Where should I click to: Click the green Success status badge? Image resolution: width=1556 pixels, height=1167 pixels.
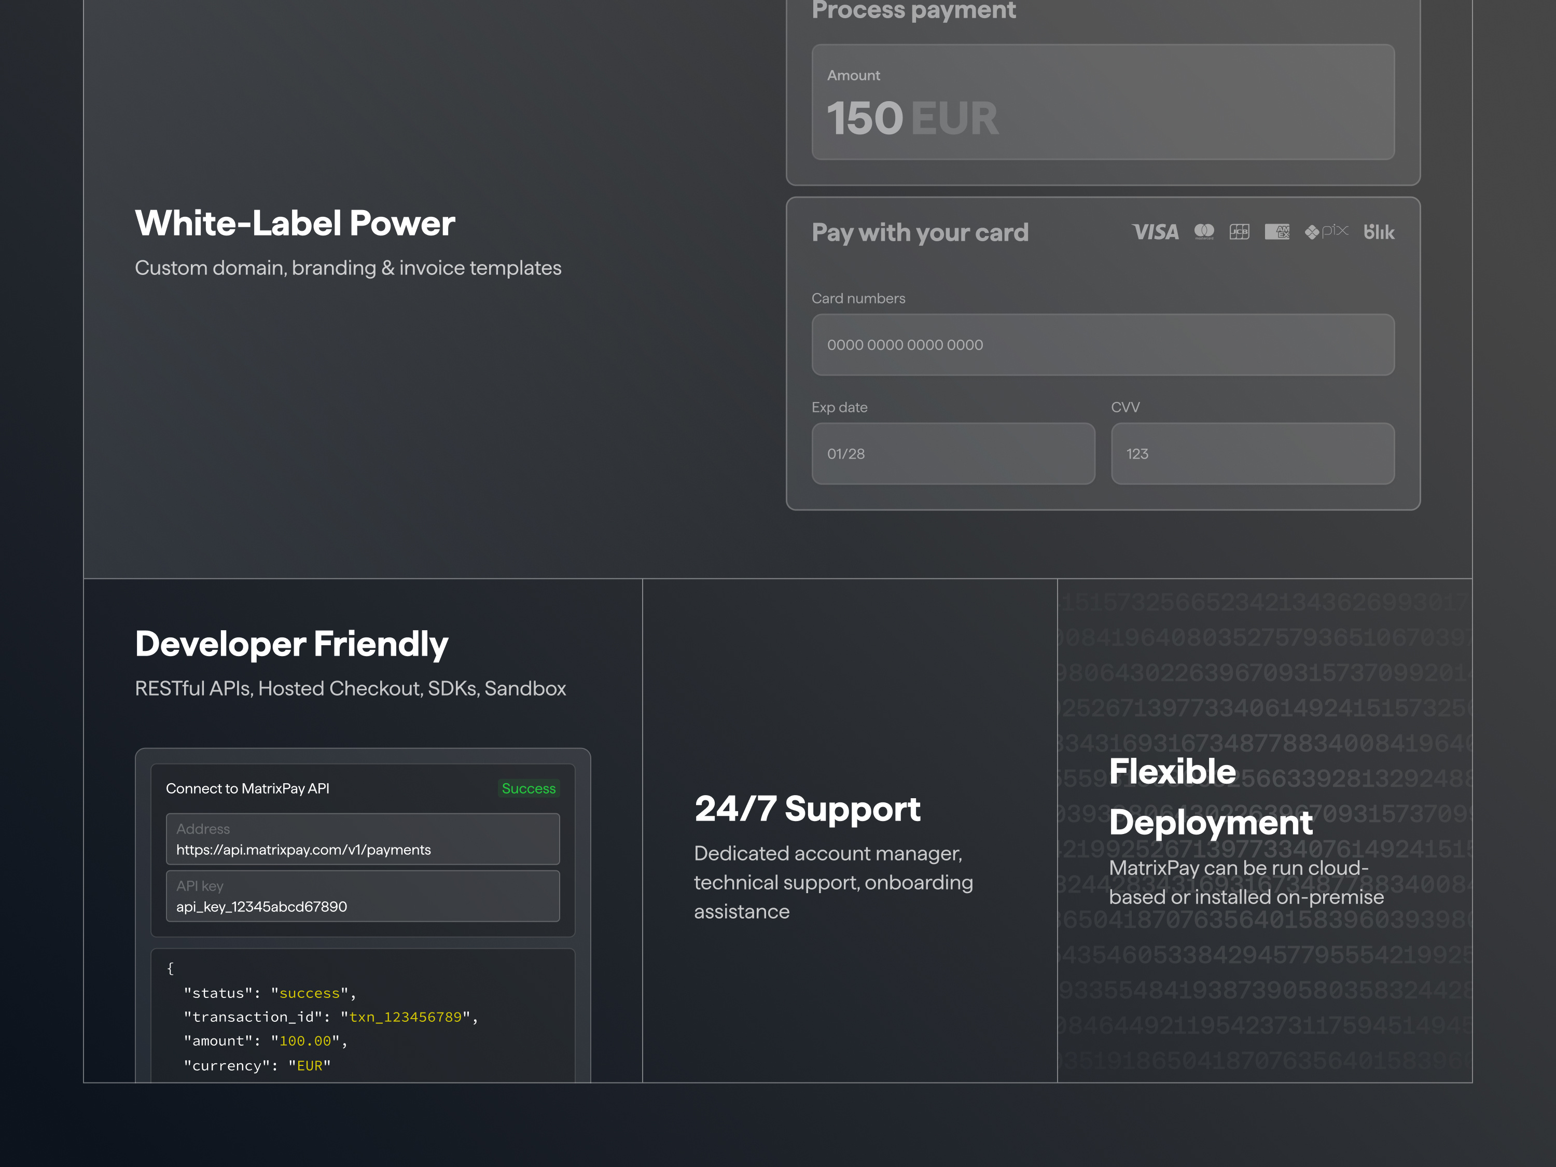pos(529,788)
